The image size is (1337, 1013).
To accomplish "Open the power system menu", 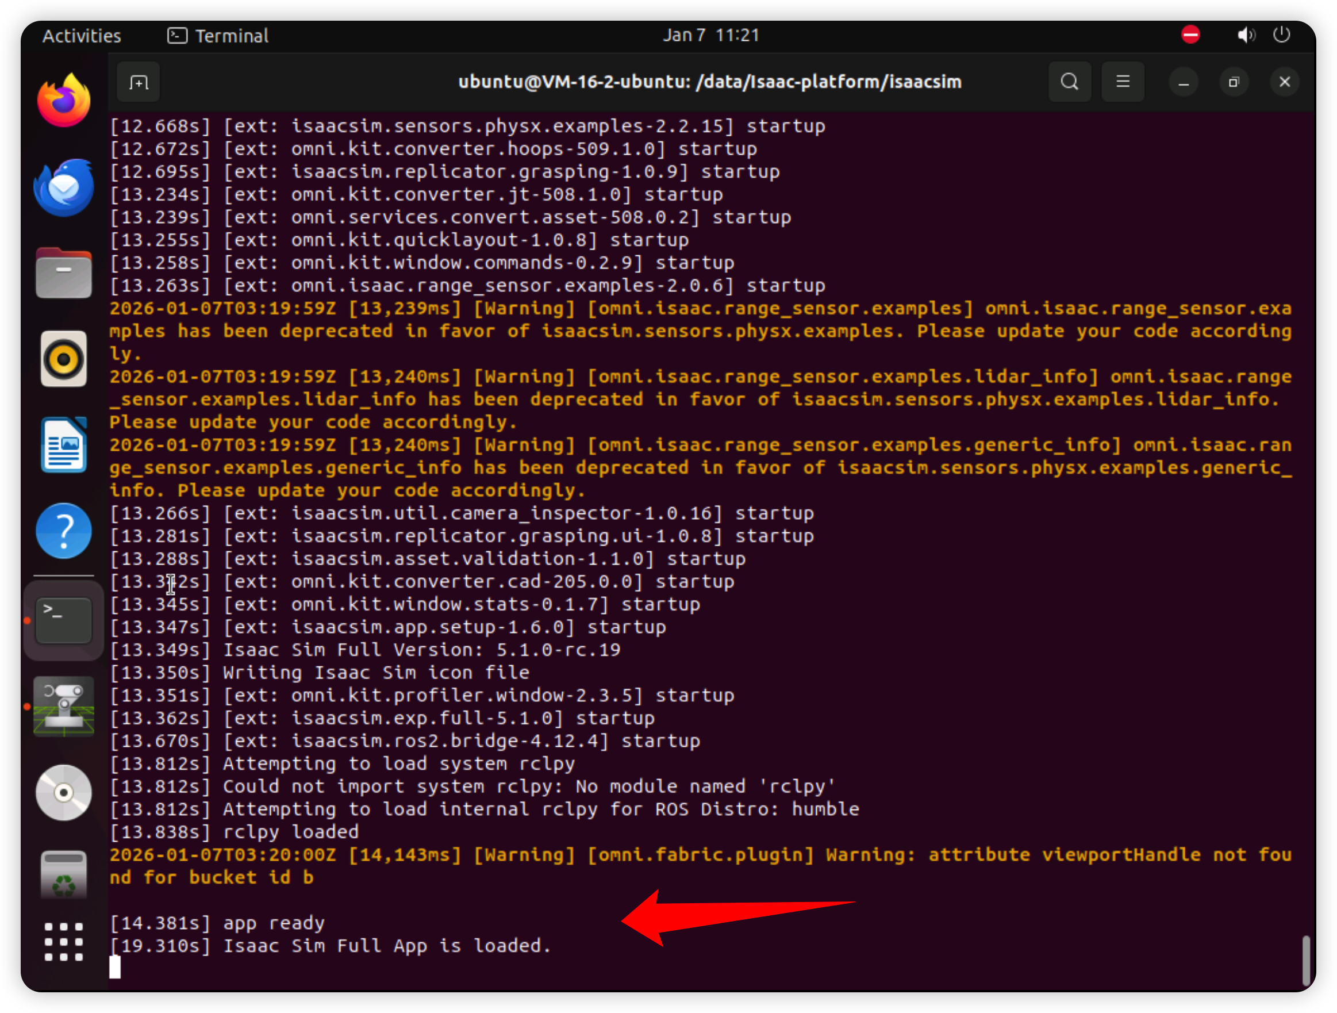I will click(x=1281, y=35).
